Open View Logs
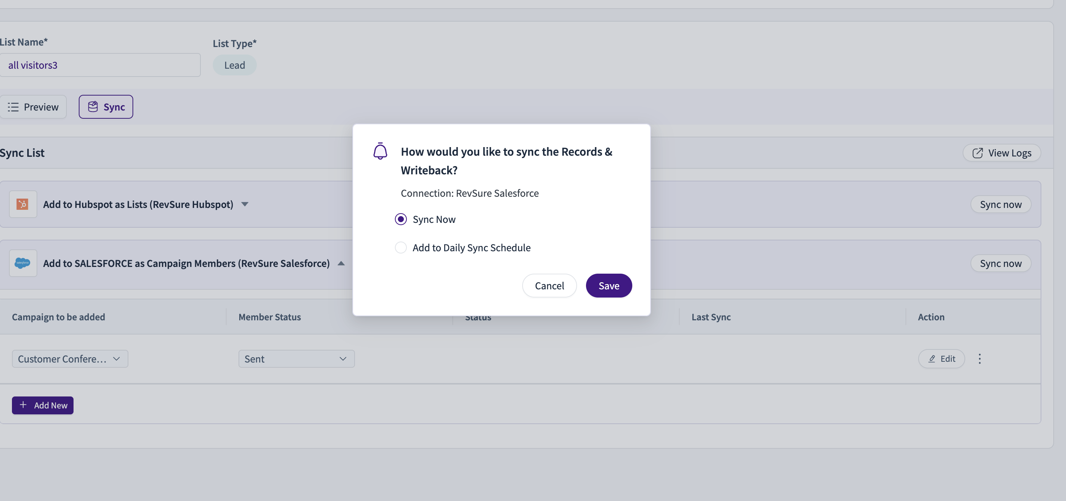Image resolution: width=1066 pixels, height=501 pixels. click(x=1001, y=153)
